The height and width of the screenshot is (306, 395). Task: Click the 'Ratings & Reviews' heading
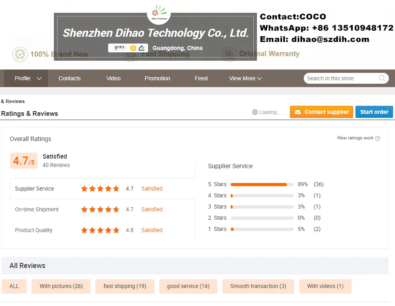[x=30, y=113]
